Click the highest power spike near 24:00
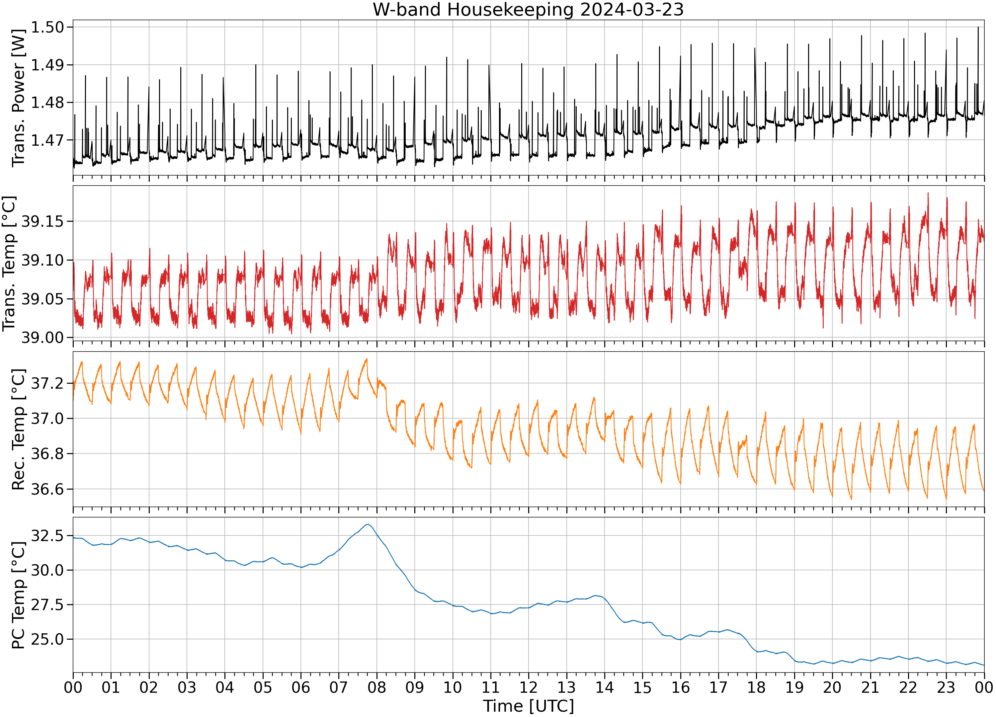The width and height of the screenshot is (996, 717). 978,28
